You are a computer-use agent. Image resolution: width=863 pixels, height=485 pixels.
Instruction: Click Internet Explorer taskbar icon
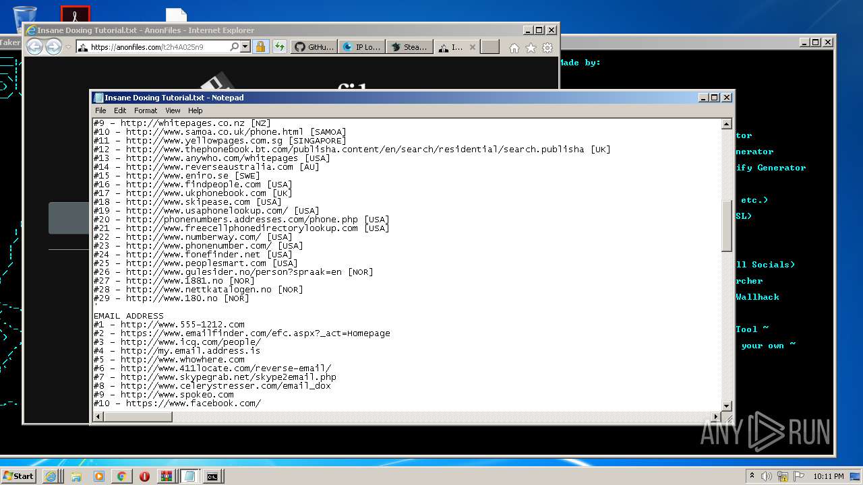(x=51, y=476)
